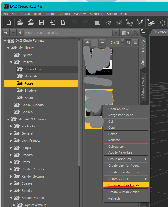Switch to Draw Settings side tab
This screenshot has width=168, height=207.
point(143,87)
